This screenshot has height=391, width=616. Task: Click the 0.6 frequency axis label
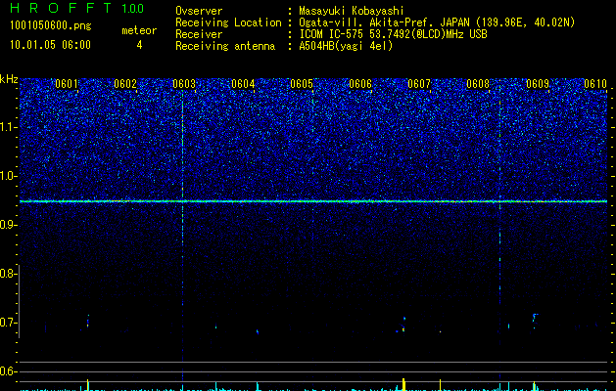(x=7, y=371)
